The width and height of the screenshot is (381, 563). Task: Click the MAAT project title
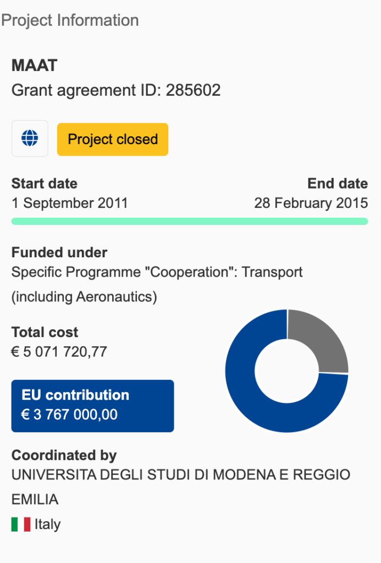tap(35, 65)
